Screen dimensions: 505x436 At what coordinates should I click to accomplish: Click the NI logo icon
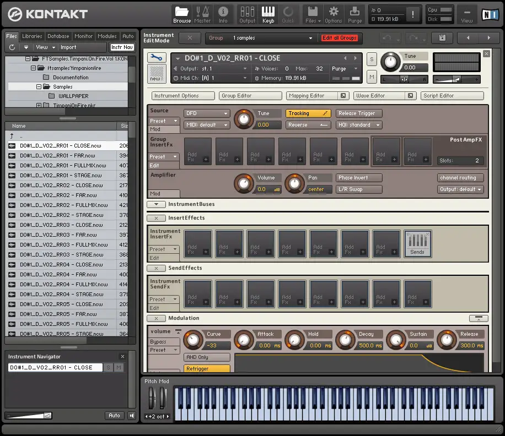(x=490, y=14)
